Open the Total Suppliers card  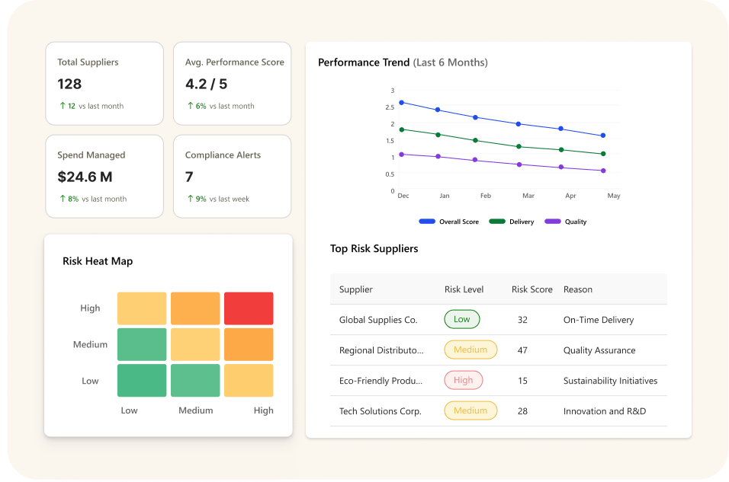click(104, 84)
